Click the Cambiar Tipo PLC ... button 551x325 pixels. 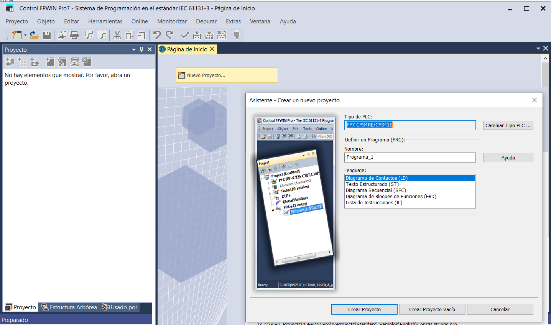click(508, 125)
